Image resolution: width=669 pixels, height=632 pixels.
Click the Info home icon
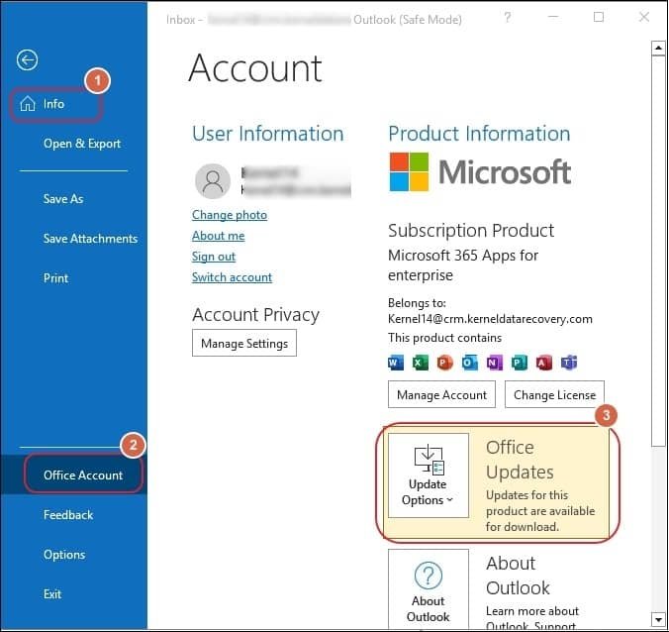[x=28, y=104]
